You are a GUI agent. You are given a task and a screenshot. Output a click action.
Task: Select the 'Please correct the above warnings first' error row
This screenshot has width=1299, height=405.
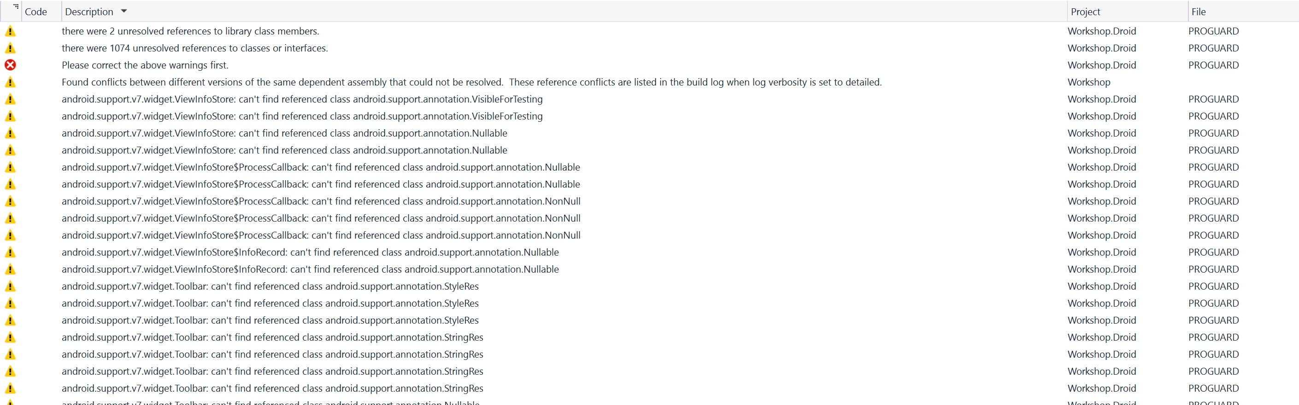coord(650,65)
